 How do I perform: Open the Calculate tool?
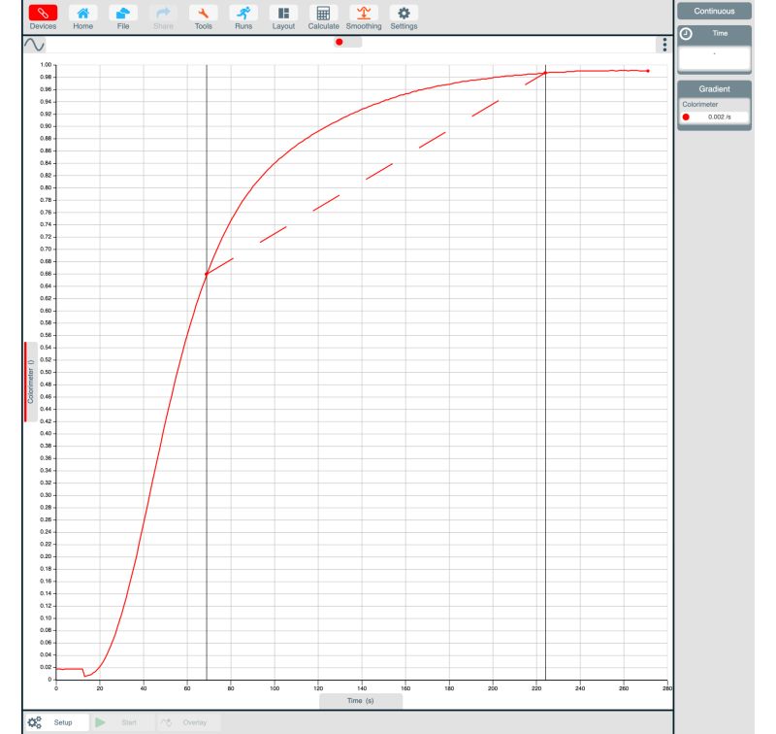click(323, 17)
